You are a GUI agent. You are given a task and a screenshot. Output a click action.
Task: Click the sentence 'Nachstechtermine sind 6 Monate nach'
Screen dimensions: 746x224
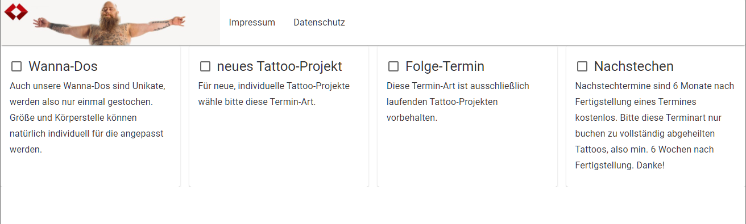coord(655,86)
